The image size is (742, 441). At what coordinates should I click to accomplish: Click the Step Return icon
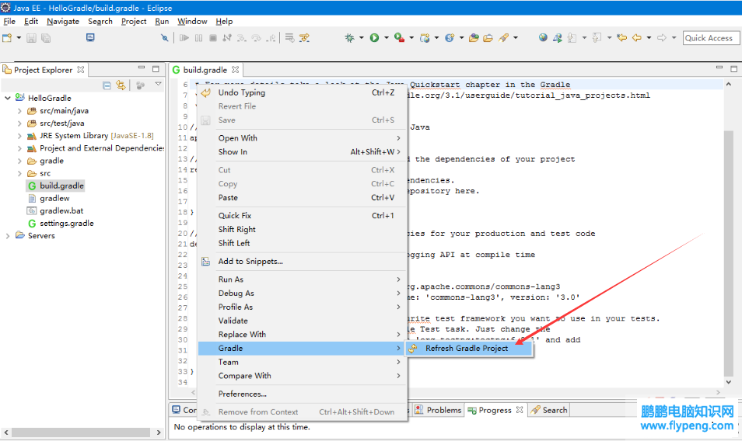271,38
